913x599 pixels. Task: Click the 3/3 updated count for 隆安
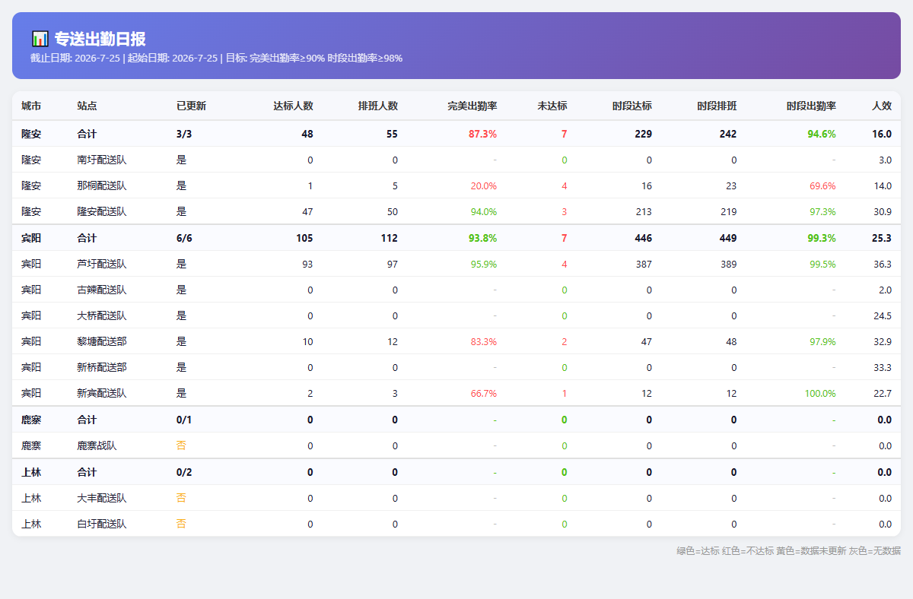[x=185, y=134]
